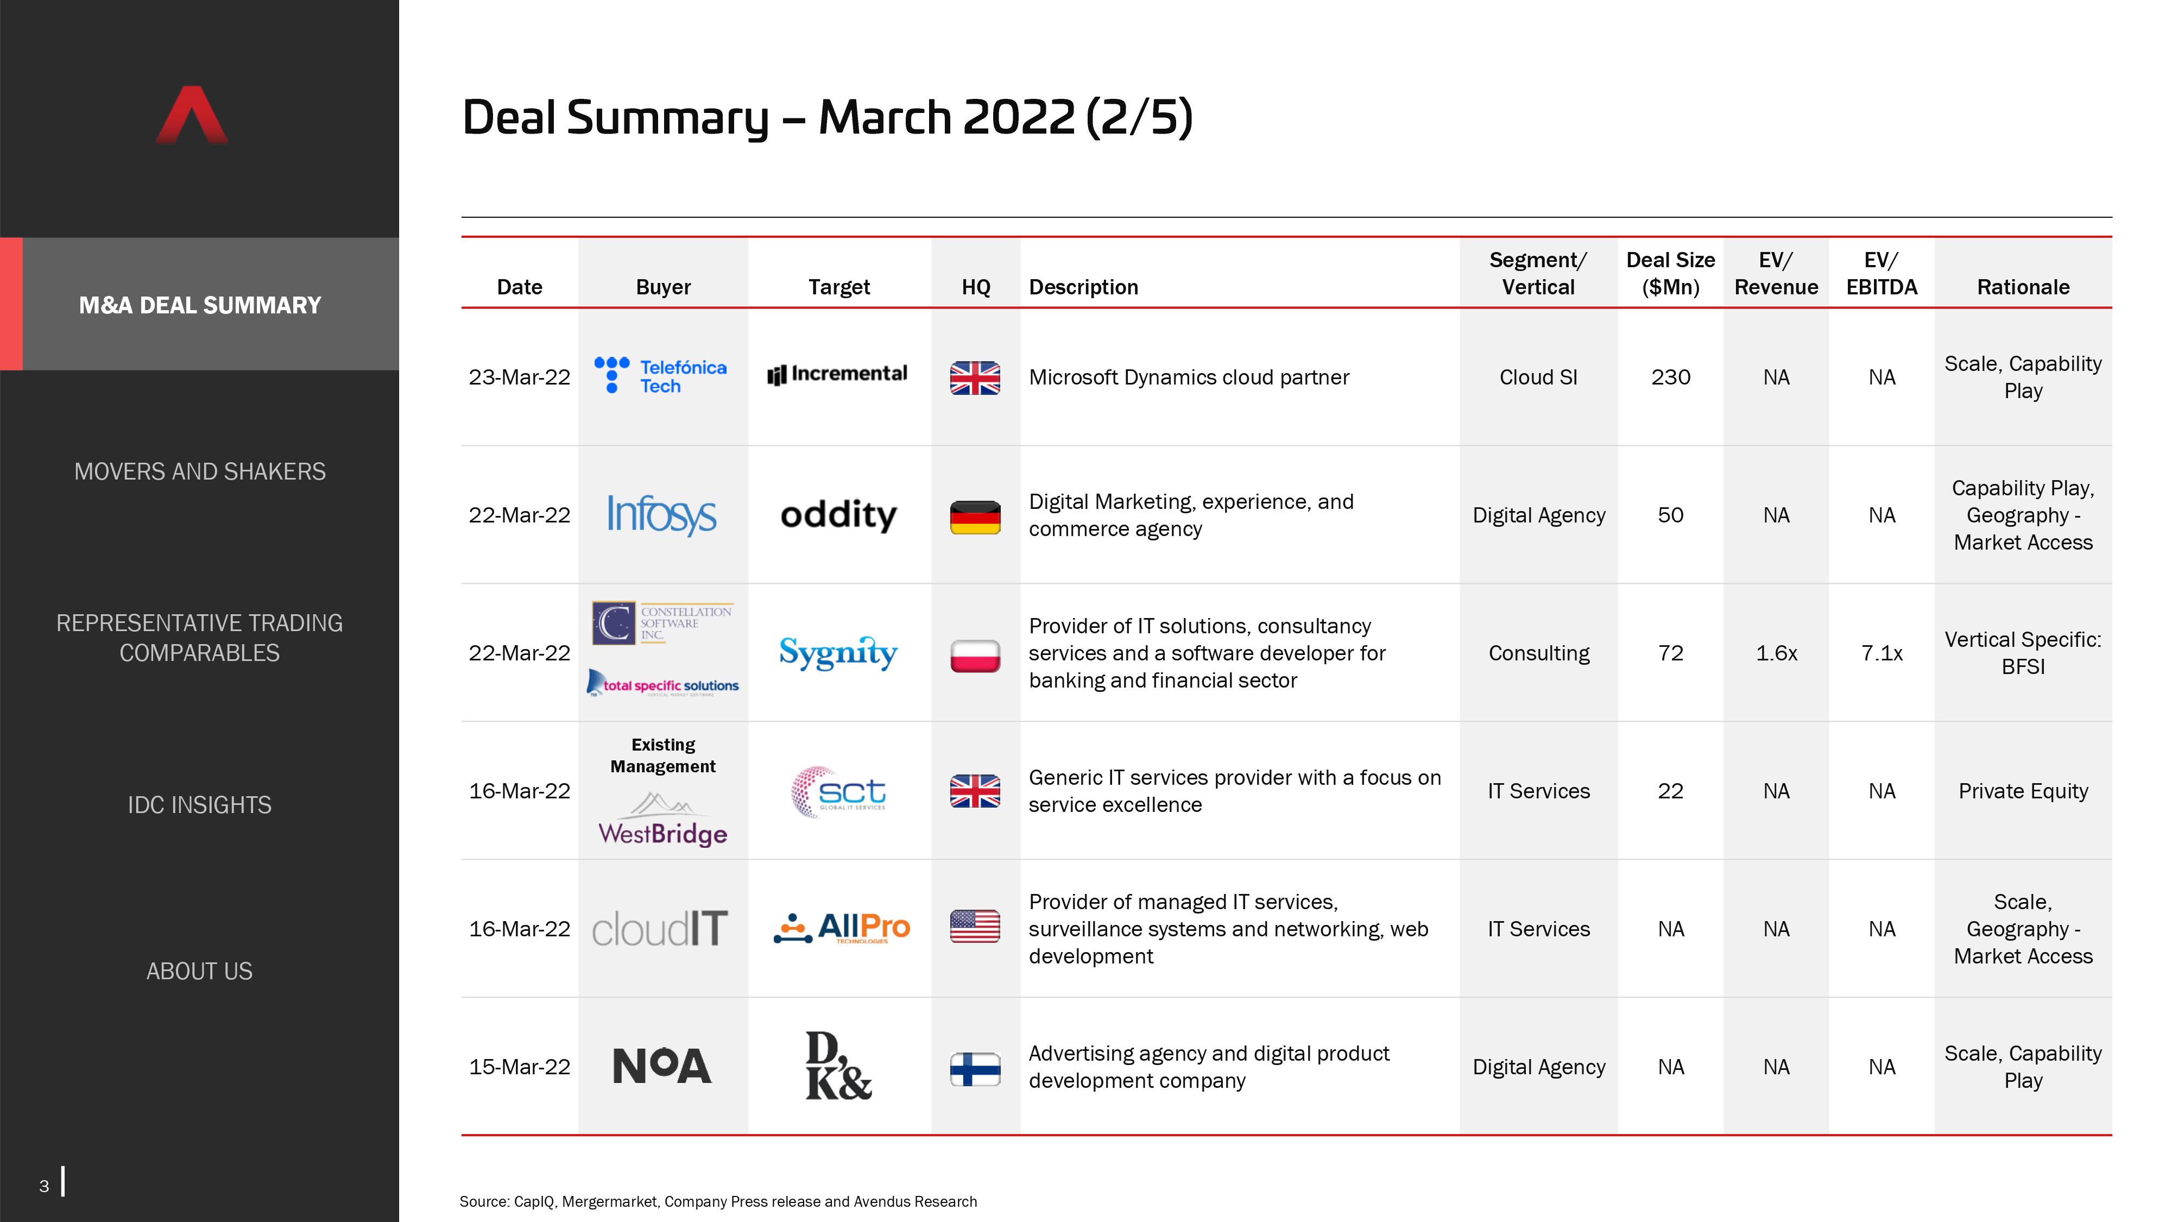Click the Date column header

click(x=520, y=287)
